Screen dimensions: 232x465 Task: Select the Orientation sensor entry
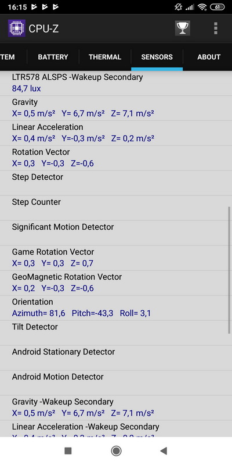click(116, 308)
